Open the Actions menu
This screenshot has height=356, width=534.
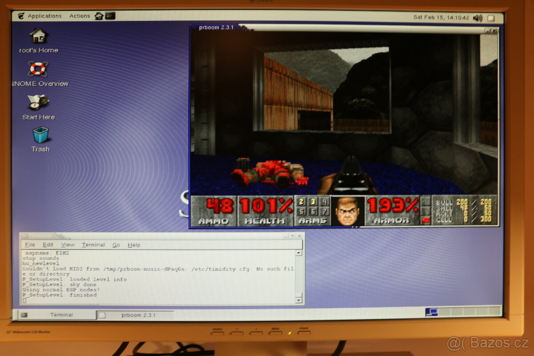click(x=80, y=16)
